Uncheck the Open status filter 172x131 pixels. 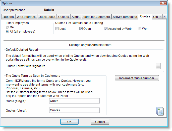81,29
